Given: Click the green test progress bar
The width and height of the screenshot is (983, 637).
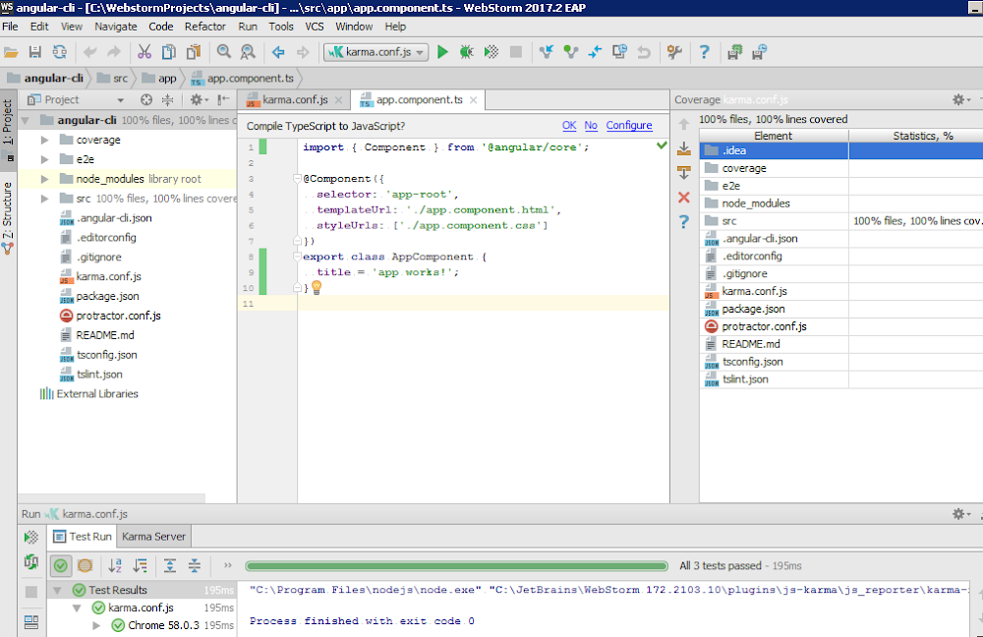Looking at the screenshot, I should click(x=456, y=566).
